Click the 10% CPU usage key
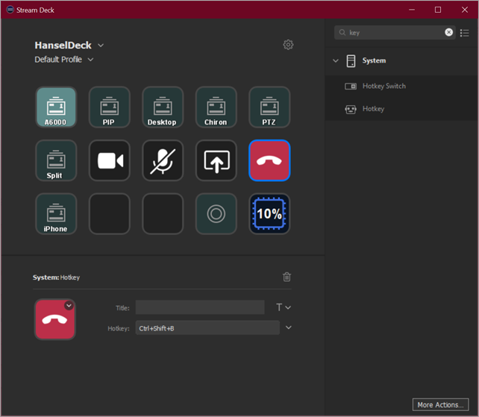Screen dimensions: 479x417 [x=269, y=214]
